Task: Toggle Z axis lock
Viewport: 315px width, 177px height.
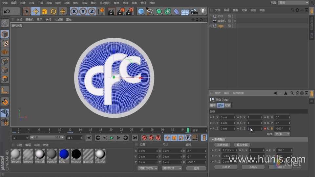Action: 92,11
